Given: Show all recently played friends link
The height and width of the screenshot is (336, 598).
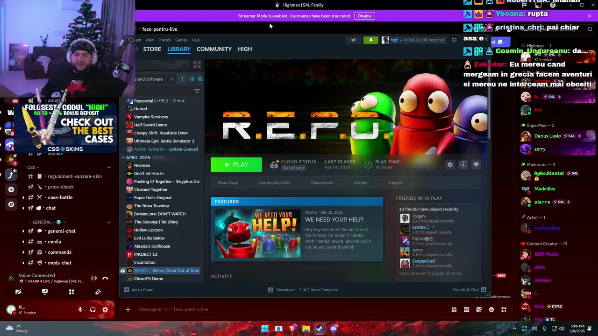Looking at the screenshot, I should (430, 273).
